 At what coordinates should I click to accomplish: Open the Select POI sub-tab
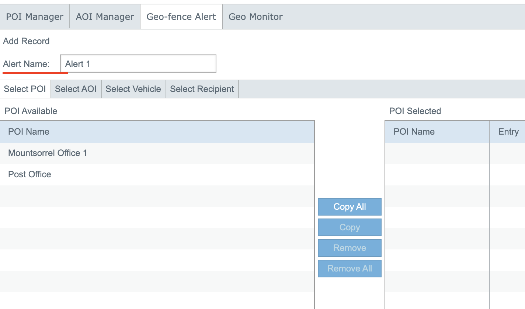pos(25,89)
